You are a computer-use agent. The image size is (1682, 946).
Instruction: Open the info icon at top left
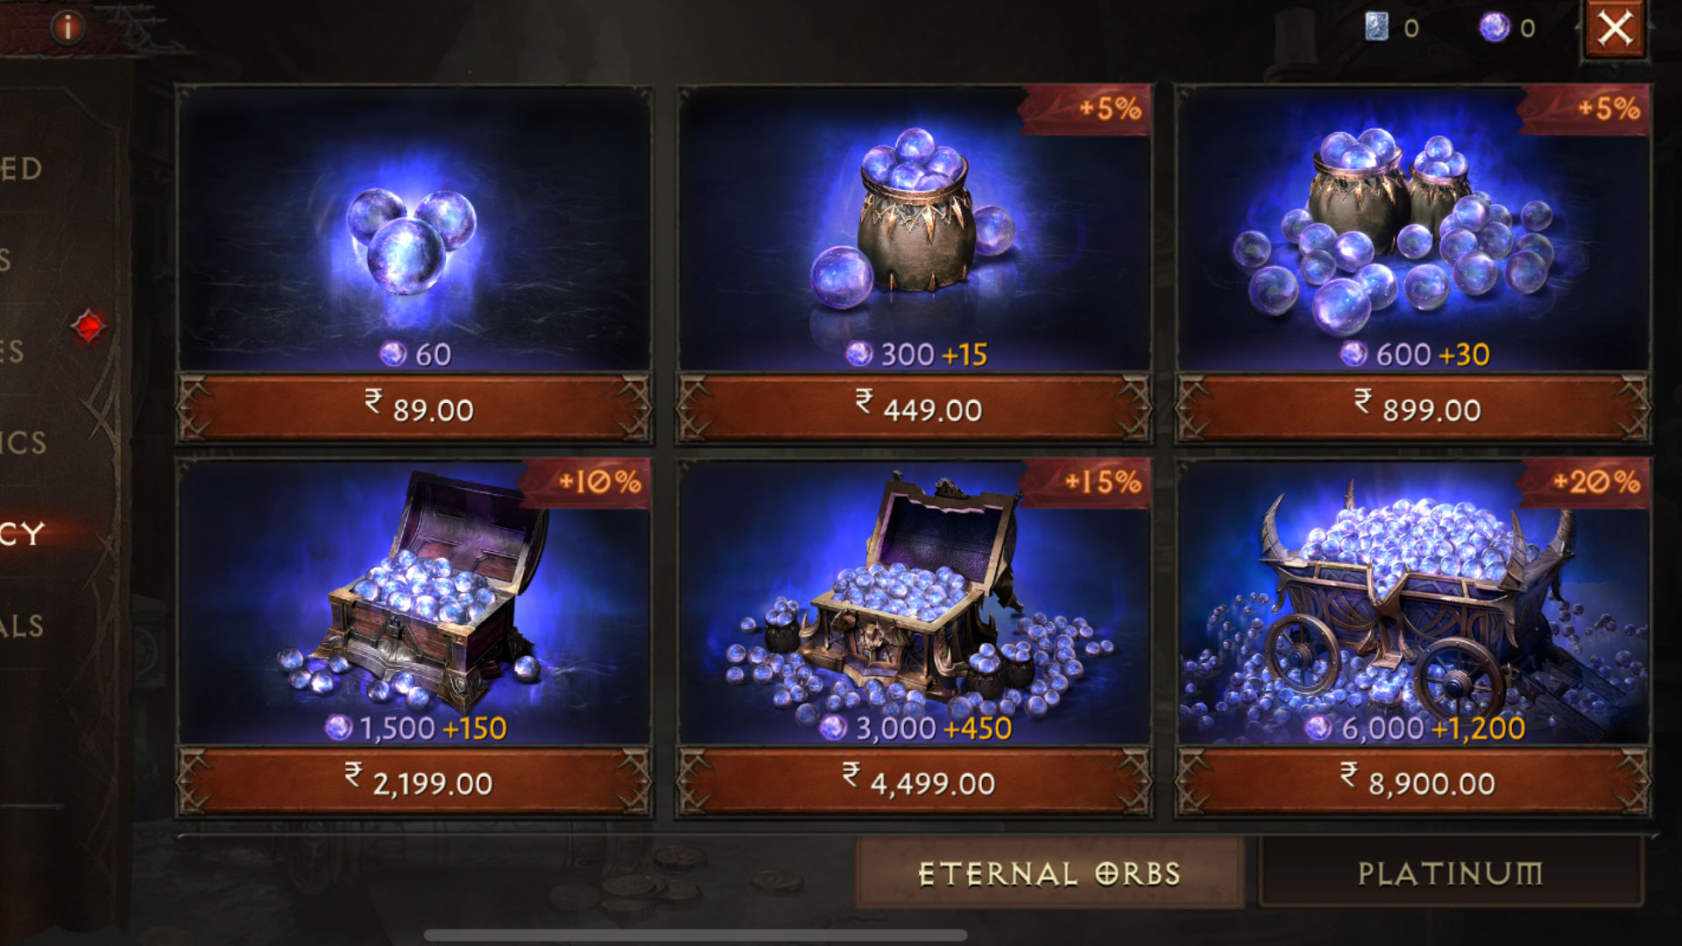(x=67, y=28)
